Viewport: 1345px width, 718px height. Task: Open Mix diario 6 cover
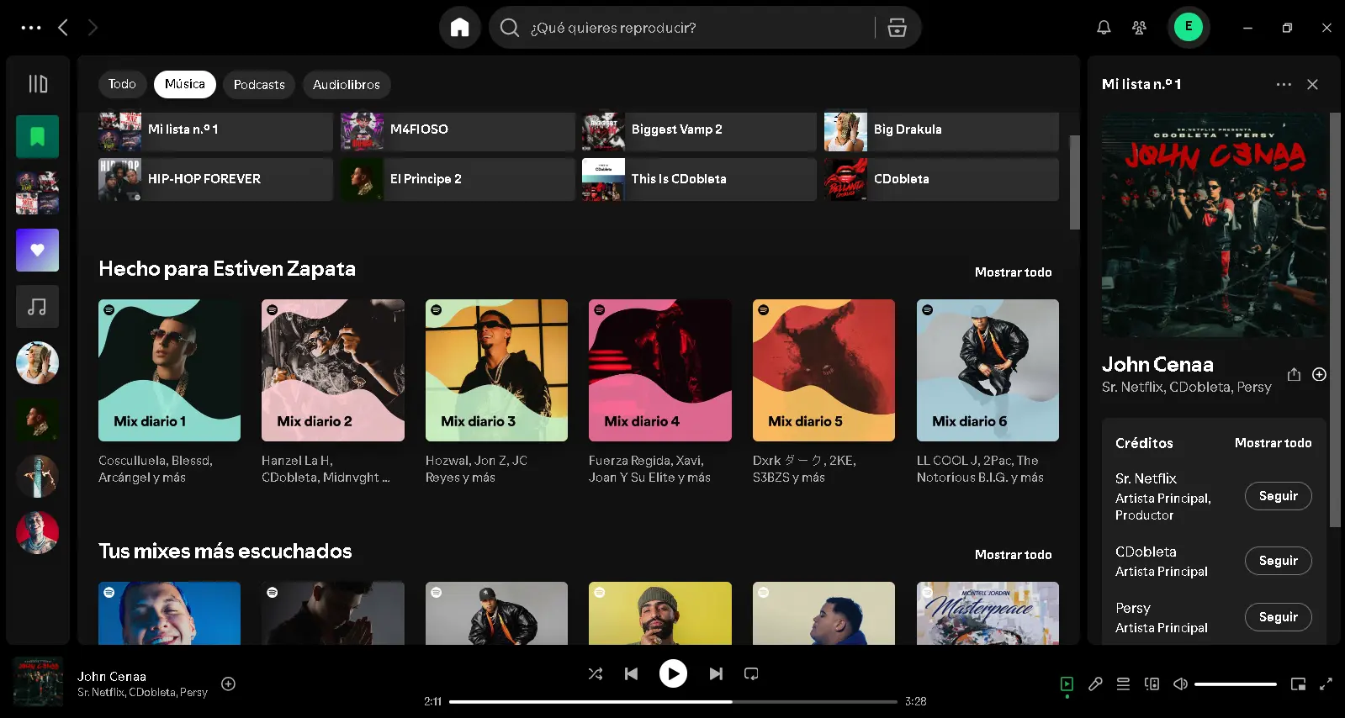tap(988, 370)
